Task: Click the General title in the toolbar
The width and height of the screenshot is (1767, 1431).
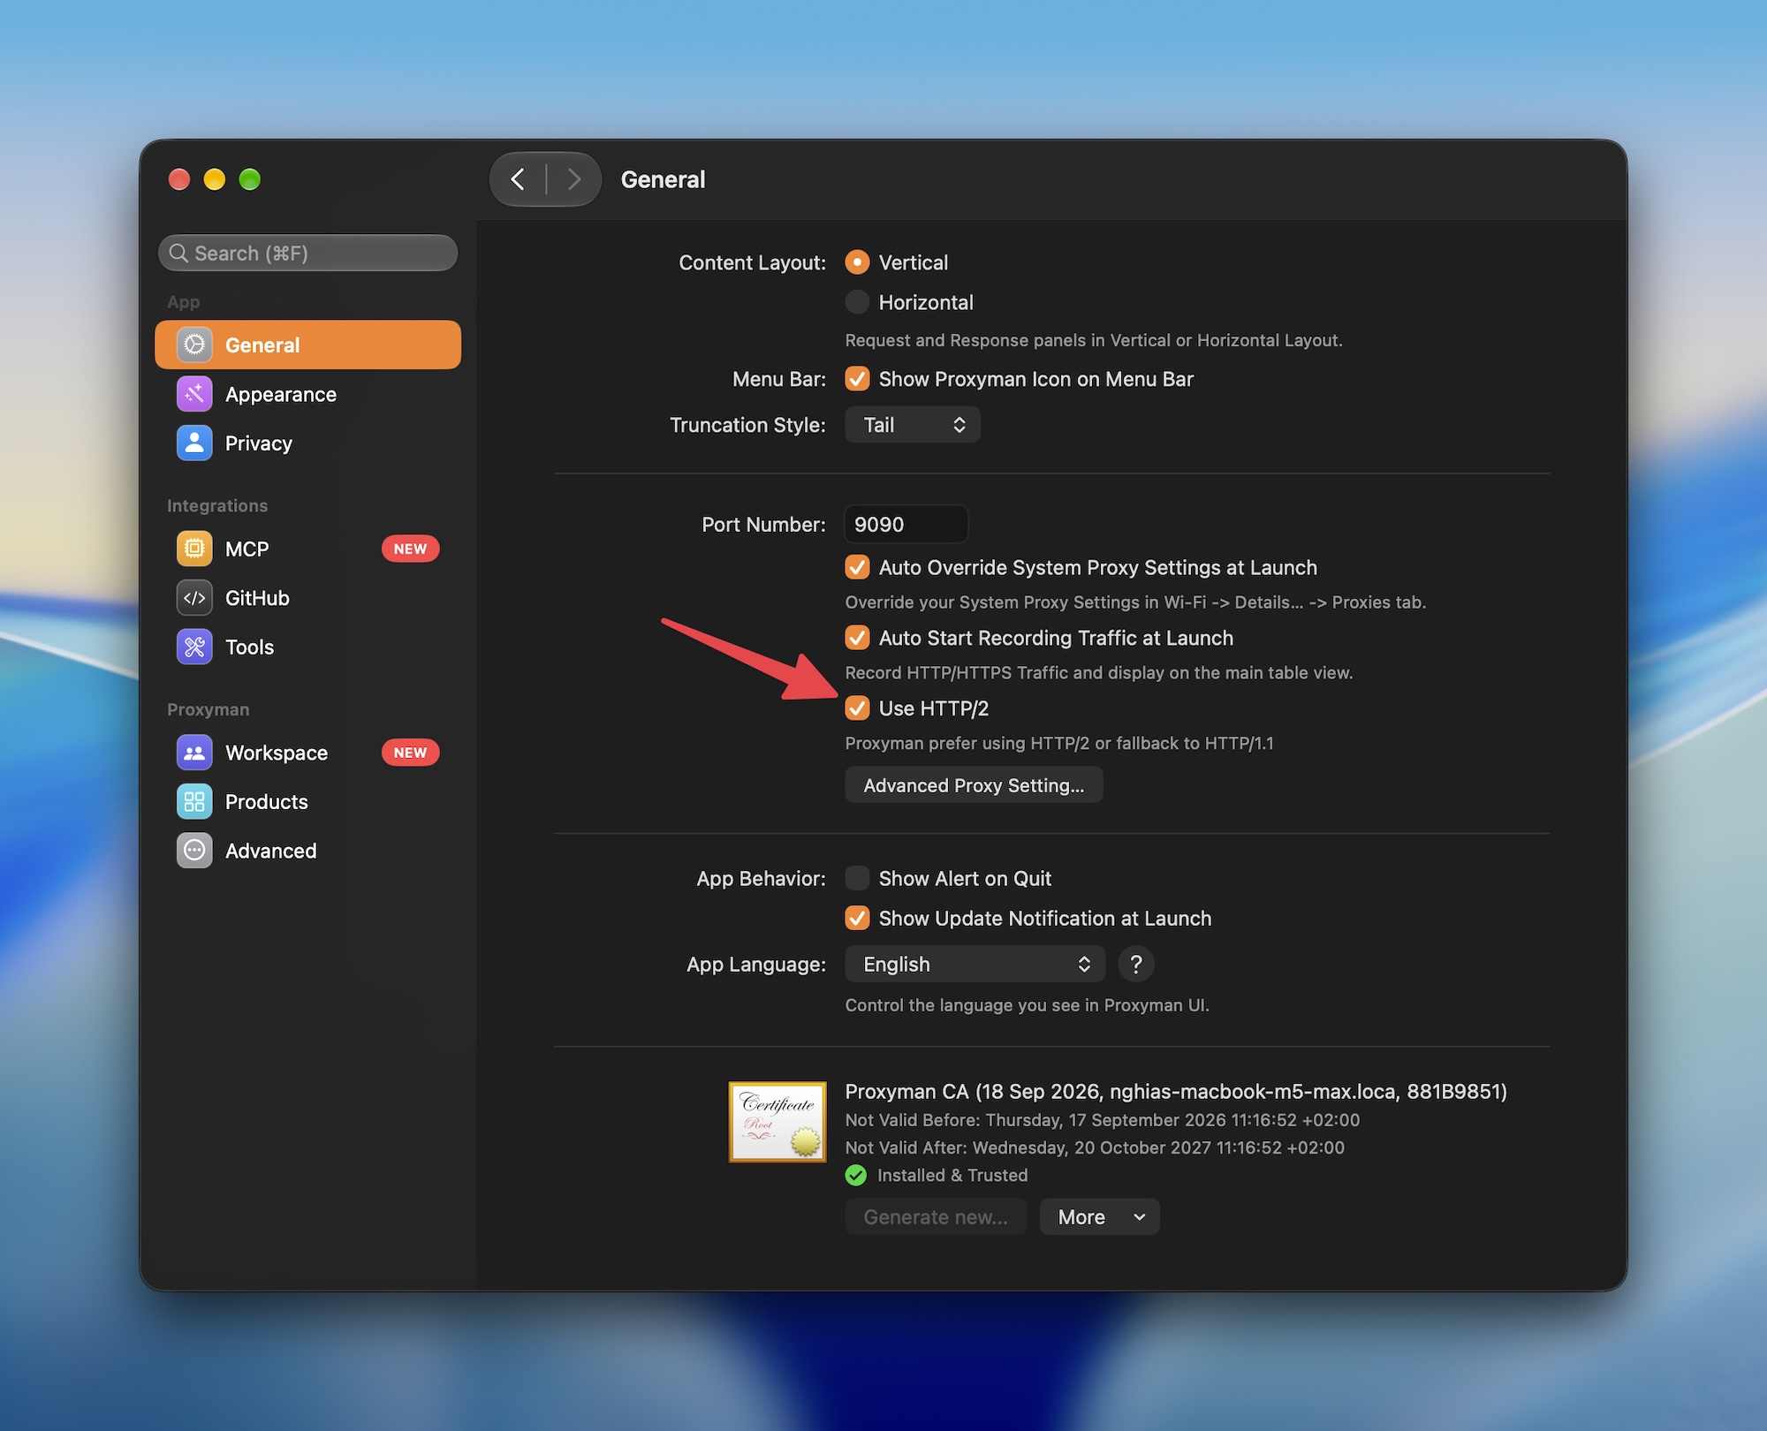Action: pyautogui.click(x=663, y=179)
